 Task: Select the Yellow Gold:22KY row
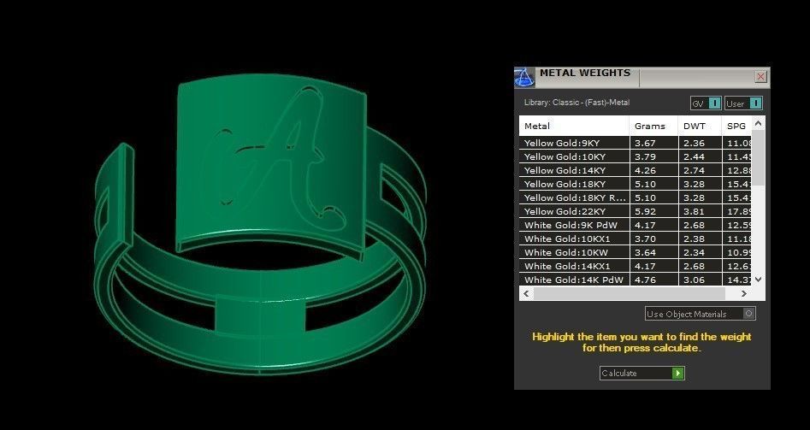tap(636, 211)
